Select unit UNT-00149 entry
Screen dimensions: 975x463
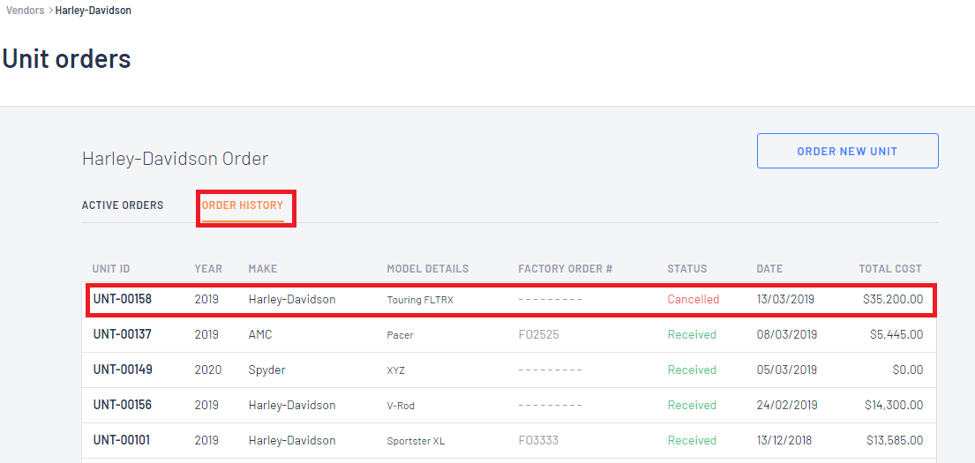click(509, 370)
